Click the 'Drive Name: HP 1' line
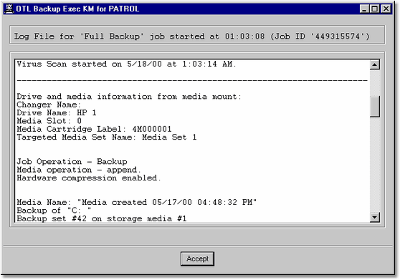The image size is (400, 280). point(57,113)
